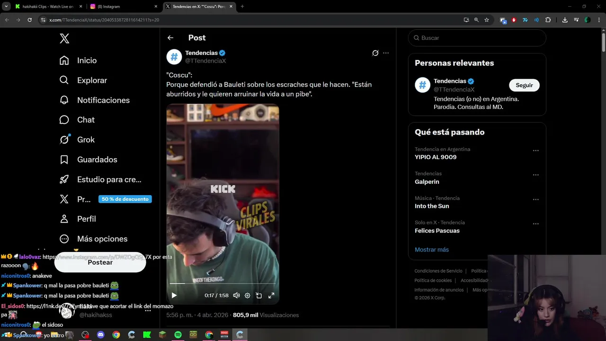
Task: Open the Extensions puzzle icon
Action: (x=548, y=20)
